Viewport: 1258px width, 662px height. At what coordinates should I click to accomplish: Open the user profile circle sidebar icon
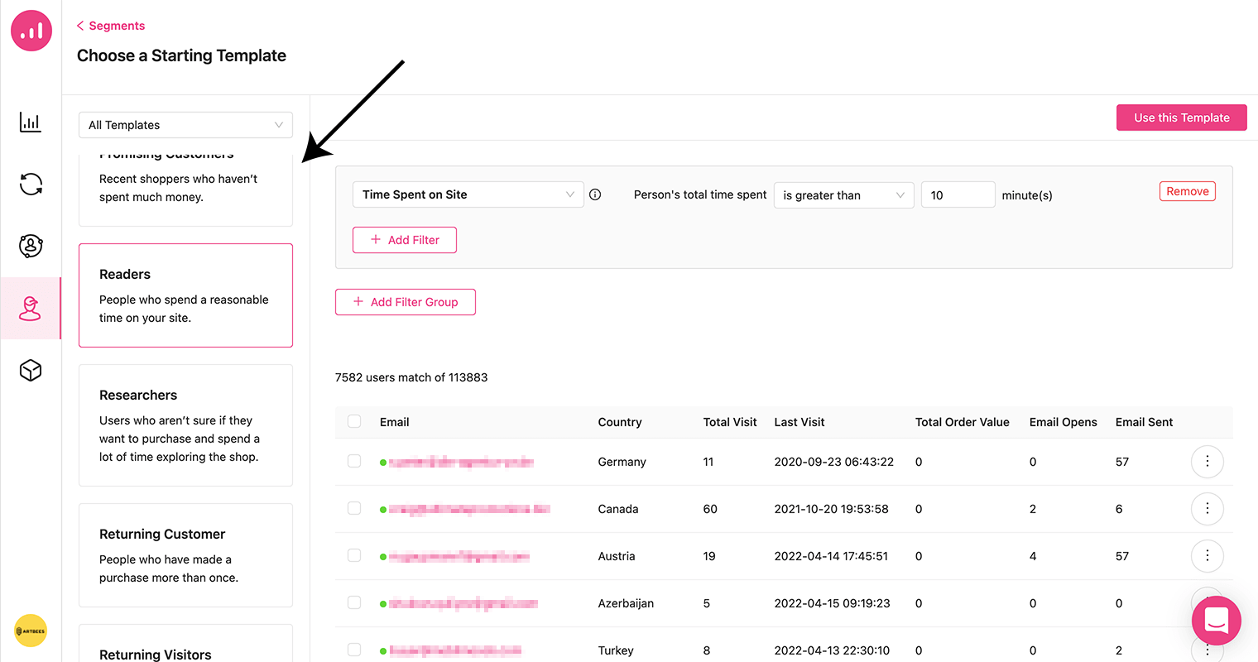31,246
